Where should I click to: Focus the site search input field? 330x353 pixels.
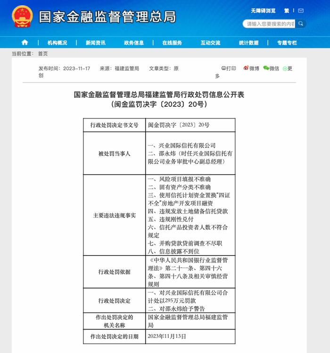[x=269, y=24]
